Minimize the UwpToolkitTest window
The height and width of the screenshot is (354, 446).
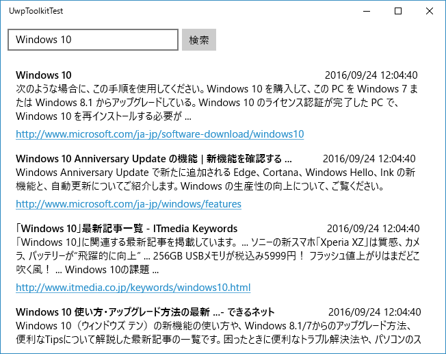point(367,11)
